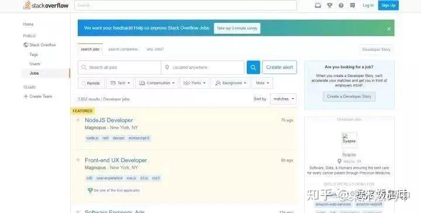Expand the Perks filter dropdown
Viewport: 421px width, 213px height.
coord(194,83)
